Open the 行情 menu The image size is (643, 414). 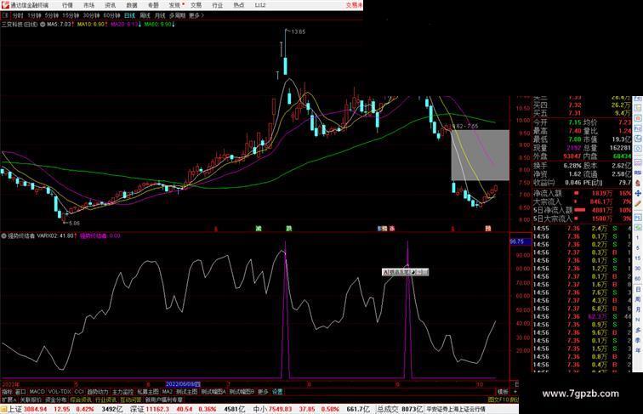[67, 5]
